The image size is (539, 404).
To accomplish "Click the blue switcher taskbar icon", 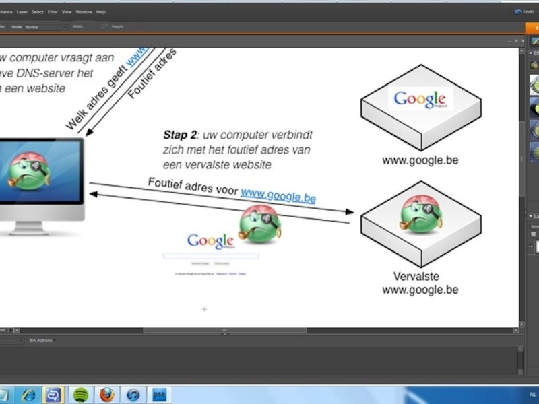I will pyautogui.click(x=53, y=395).
